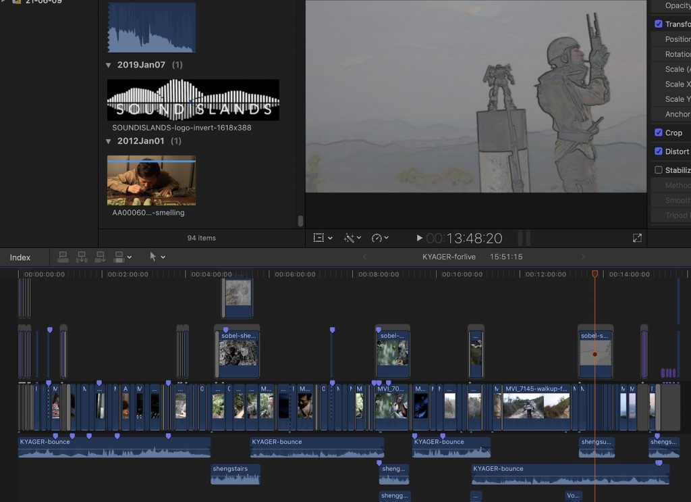Open the transform/crop/distort viewer dropdown
The height and width of the screenshot is (502, 691).
click(x=323, y=238)
